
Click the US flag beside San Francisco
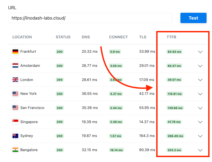[x=15, y=108]
